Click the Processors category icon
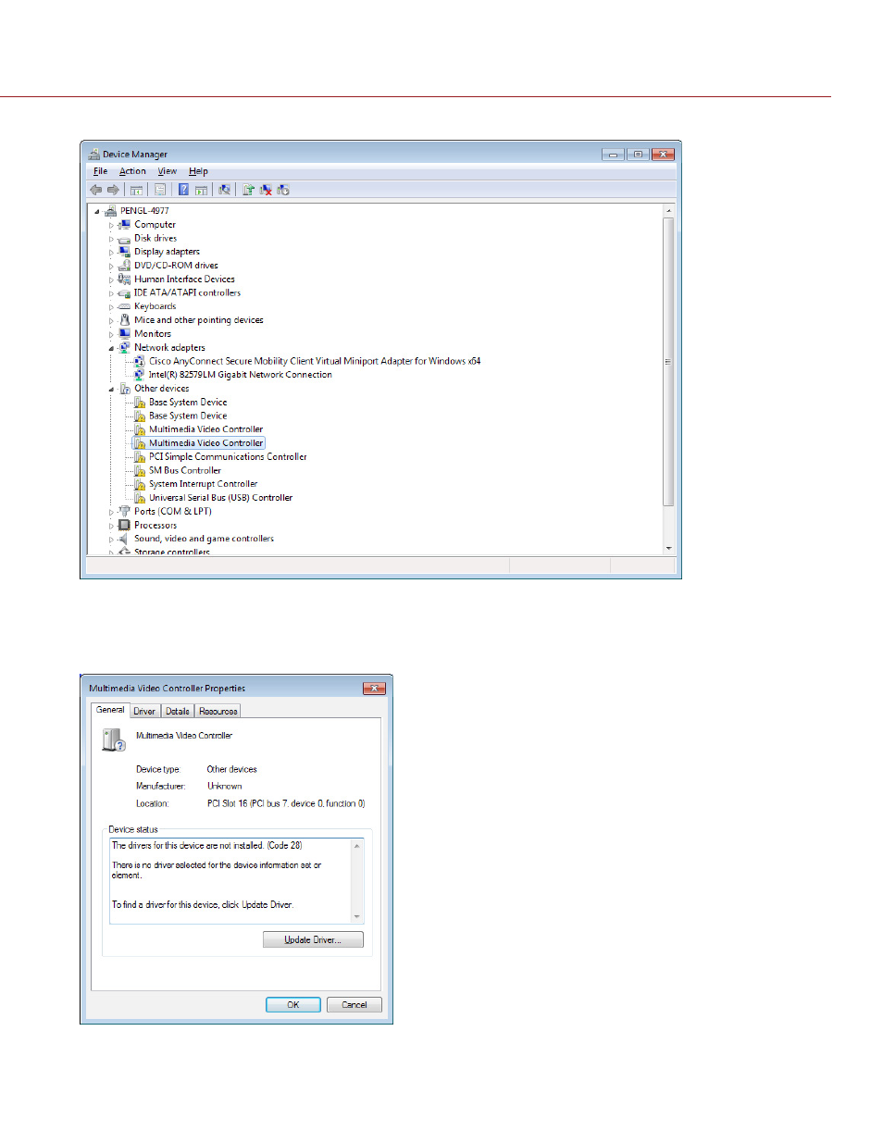The width and height of the screenshot is (883, 1143). tap(124, 526)
